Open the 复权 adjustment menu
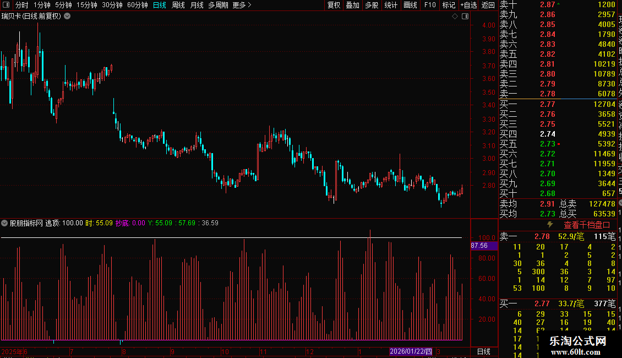Image resolution: width=622 pixels, height=358 pixels. click(334, 5)
